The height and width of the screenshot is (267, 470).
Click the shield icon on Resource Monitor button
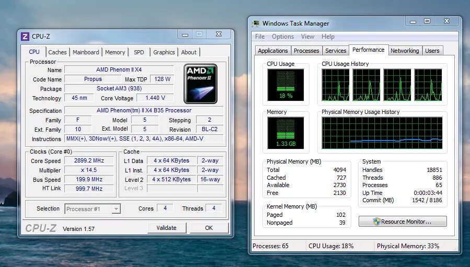tap(377, 222)
